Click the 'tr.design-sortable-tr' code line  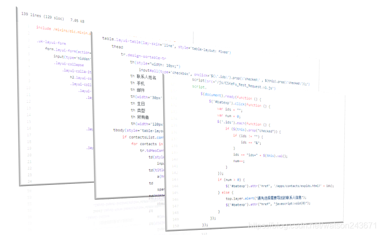pyautogui.click(x=144, y=57)
